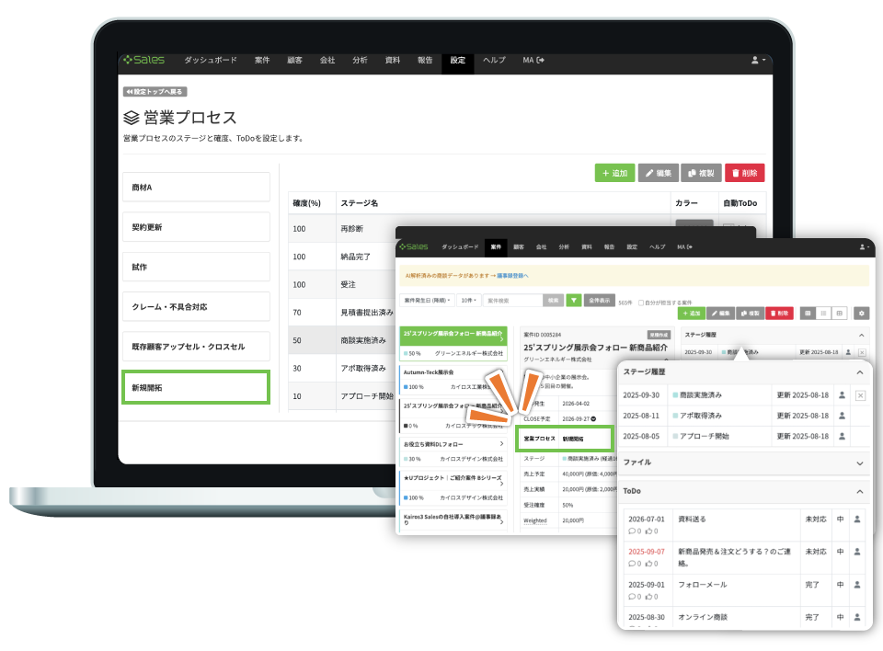The image size is (883, 651).
Task: Click the green filter funnel icon
Action: coord(574,300)
